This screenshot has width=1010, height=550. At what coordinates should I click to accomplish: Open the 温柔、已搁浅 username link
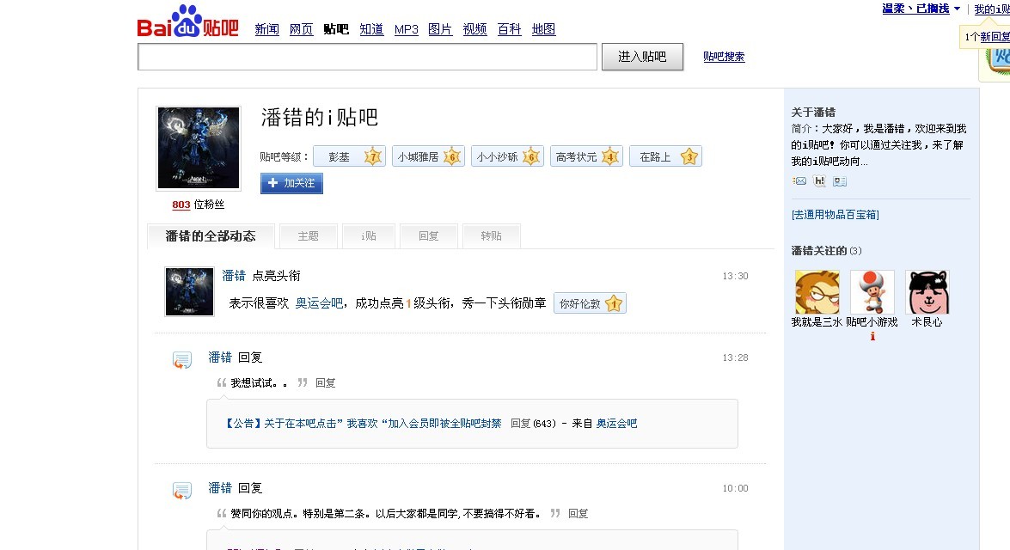click(x=915, y=9)
